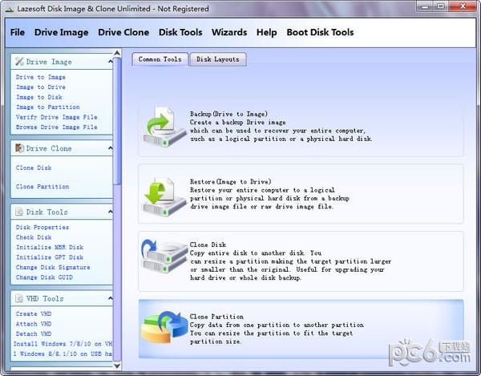Click the sidebar scrollbar thumb
The width and height of the screenshot is (481, 376).
pyautogui.click(x=117, y=121)
